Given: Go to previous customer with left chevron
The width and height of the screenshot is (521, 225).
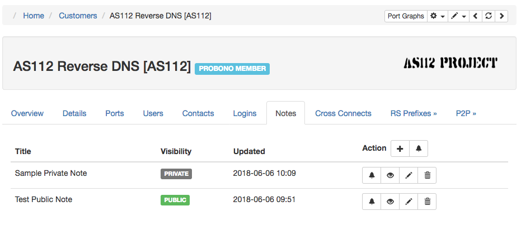Looking at the screenshot, I should pyautogui.click(x=476, y=16).
